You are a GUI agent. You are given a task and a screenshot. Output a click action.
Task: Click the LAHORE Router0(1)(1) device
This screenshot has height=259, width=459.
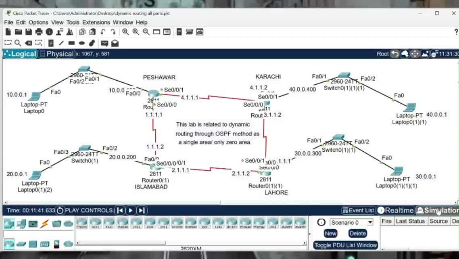click(265, 173)
